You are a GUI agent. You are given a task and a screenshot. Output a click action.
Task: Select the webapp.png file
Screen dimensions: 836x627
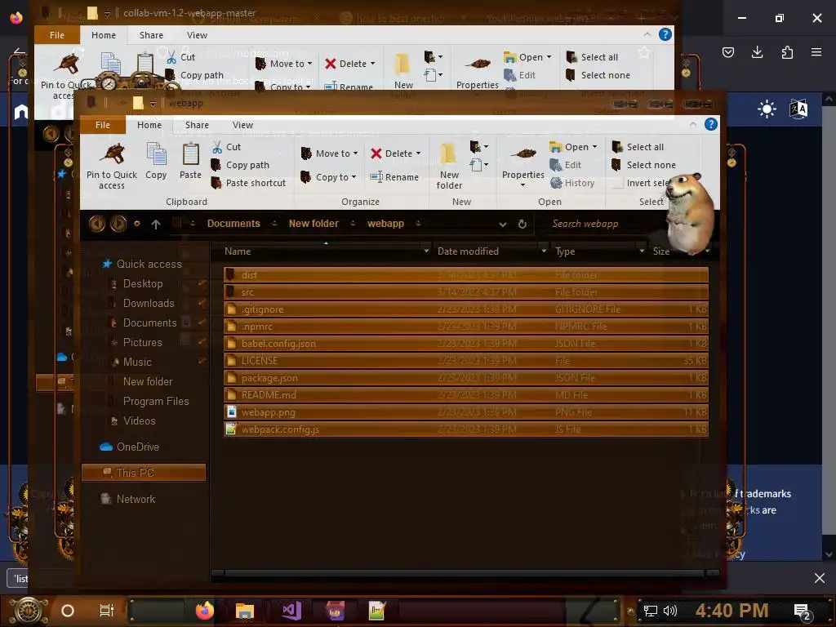click(x=466, y=412)
